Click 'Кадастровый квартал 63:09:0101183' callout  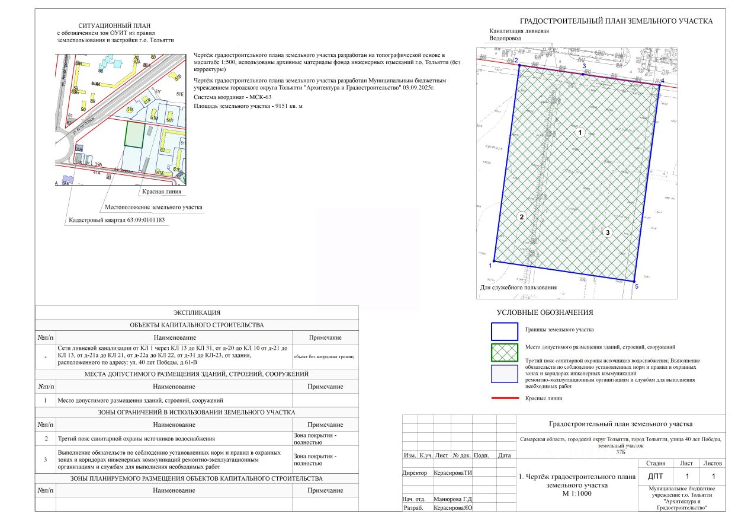pos(117,220)
